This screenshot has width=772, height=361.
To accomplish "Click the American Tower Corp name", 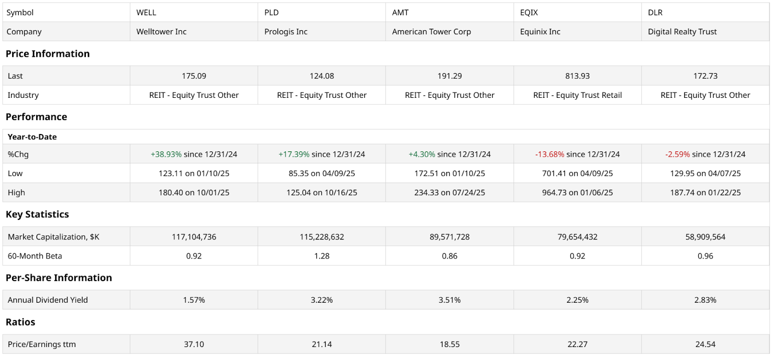I will [431, 32].
